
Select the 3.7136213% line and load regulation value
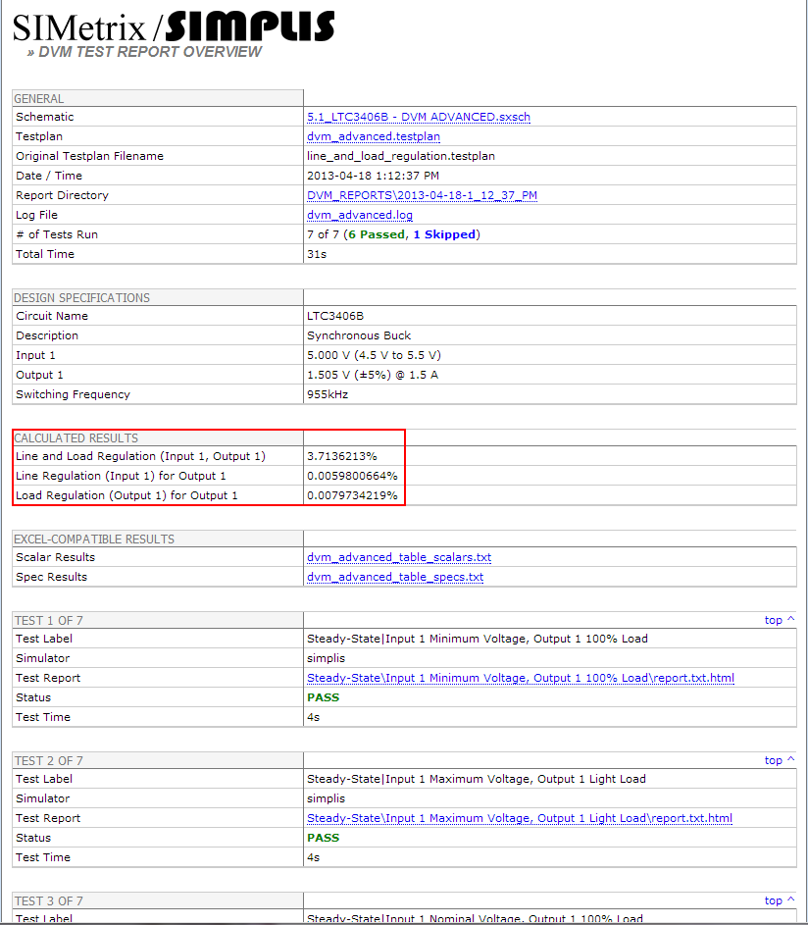[x=342, y=456]
